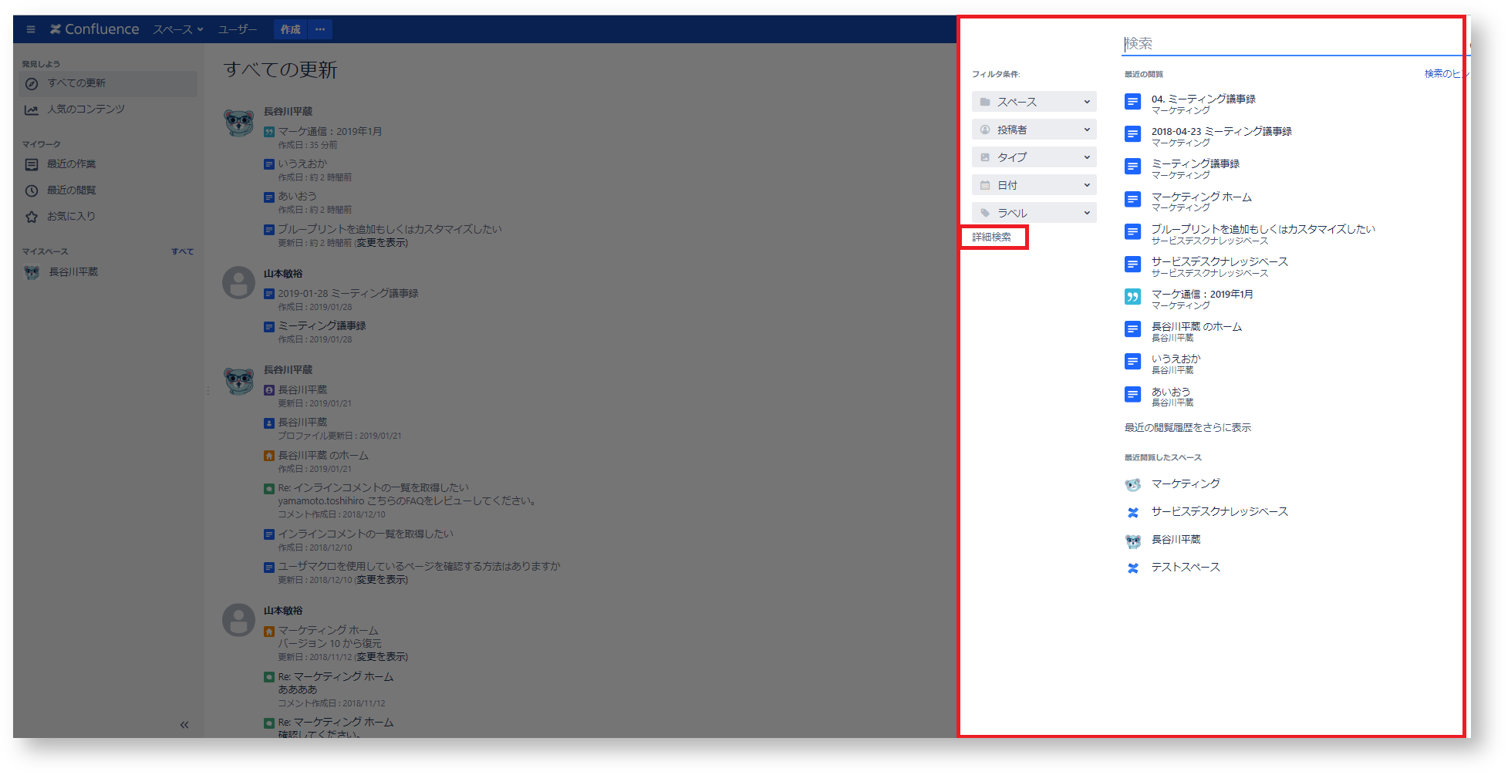Open 長谷川平蔵 のホーム in recent results

click(x=1196, y=327)
